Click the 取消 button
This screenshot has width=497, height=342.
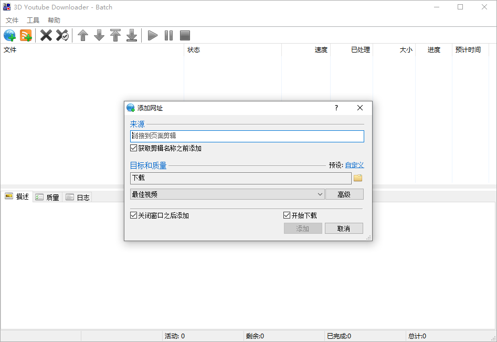(x=344, y=229)
